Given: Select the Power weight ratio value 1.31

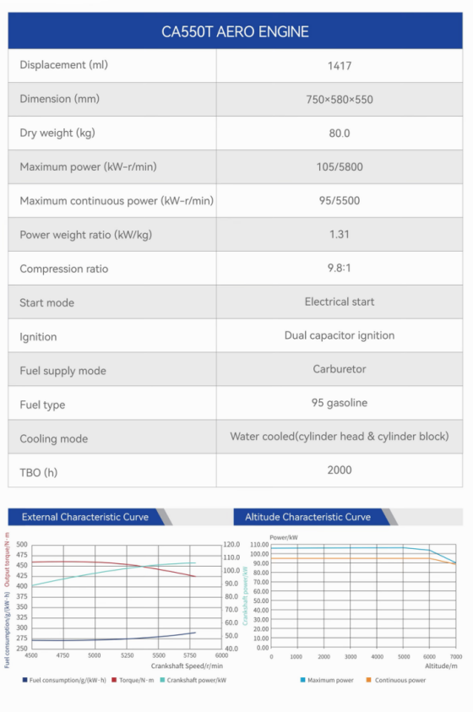Looking at the screenshot, I should click(340, 234).
